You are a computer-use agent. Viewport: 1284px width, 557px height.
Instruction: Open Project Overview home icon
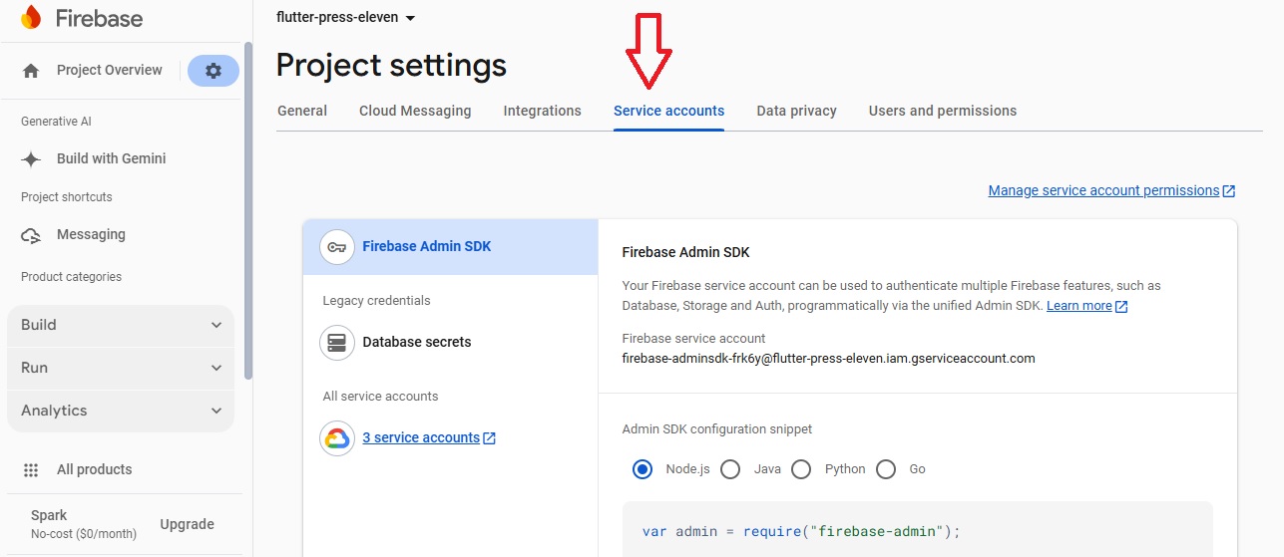pos(31,71)
